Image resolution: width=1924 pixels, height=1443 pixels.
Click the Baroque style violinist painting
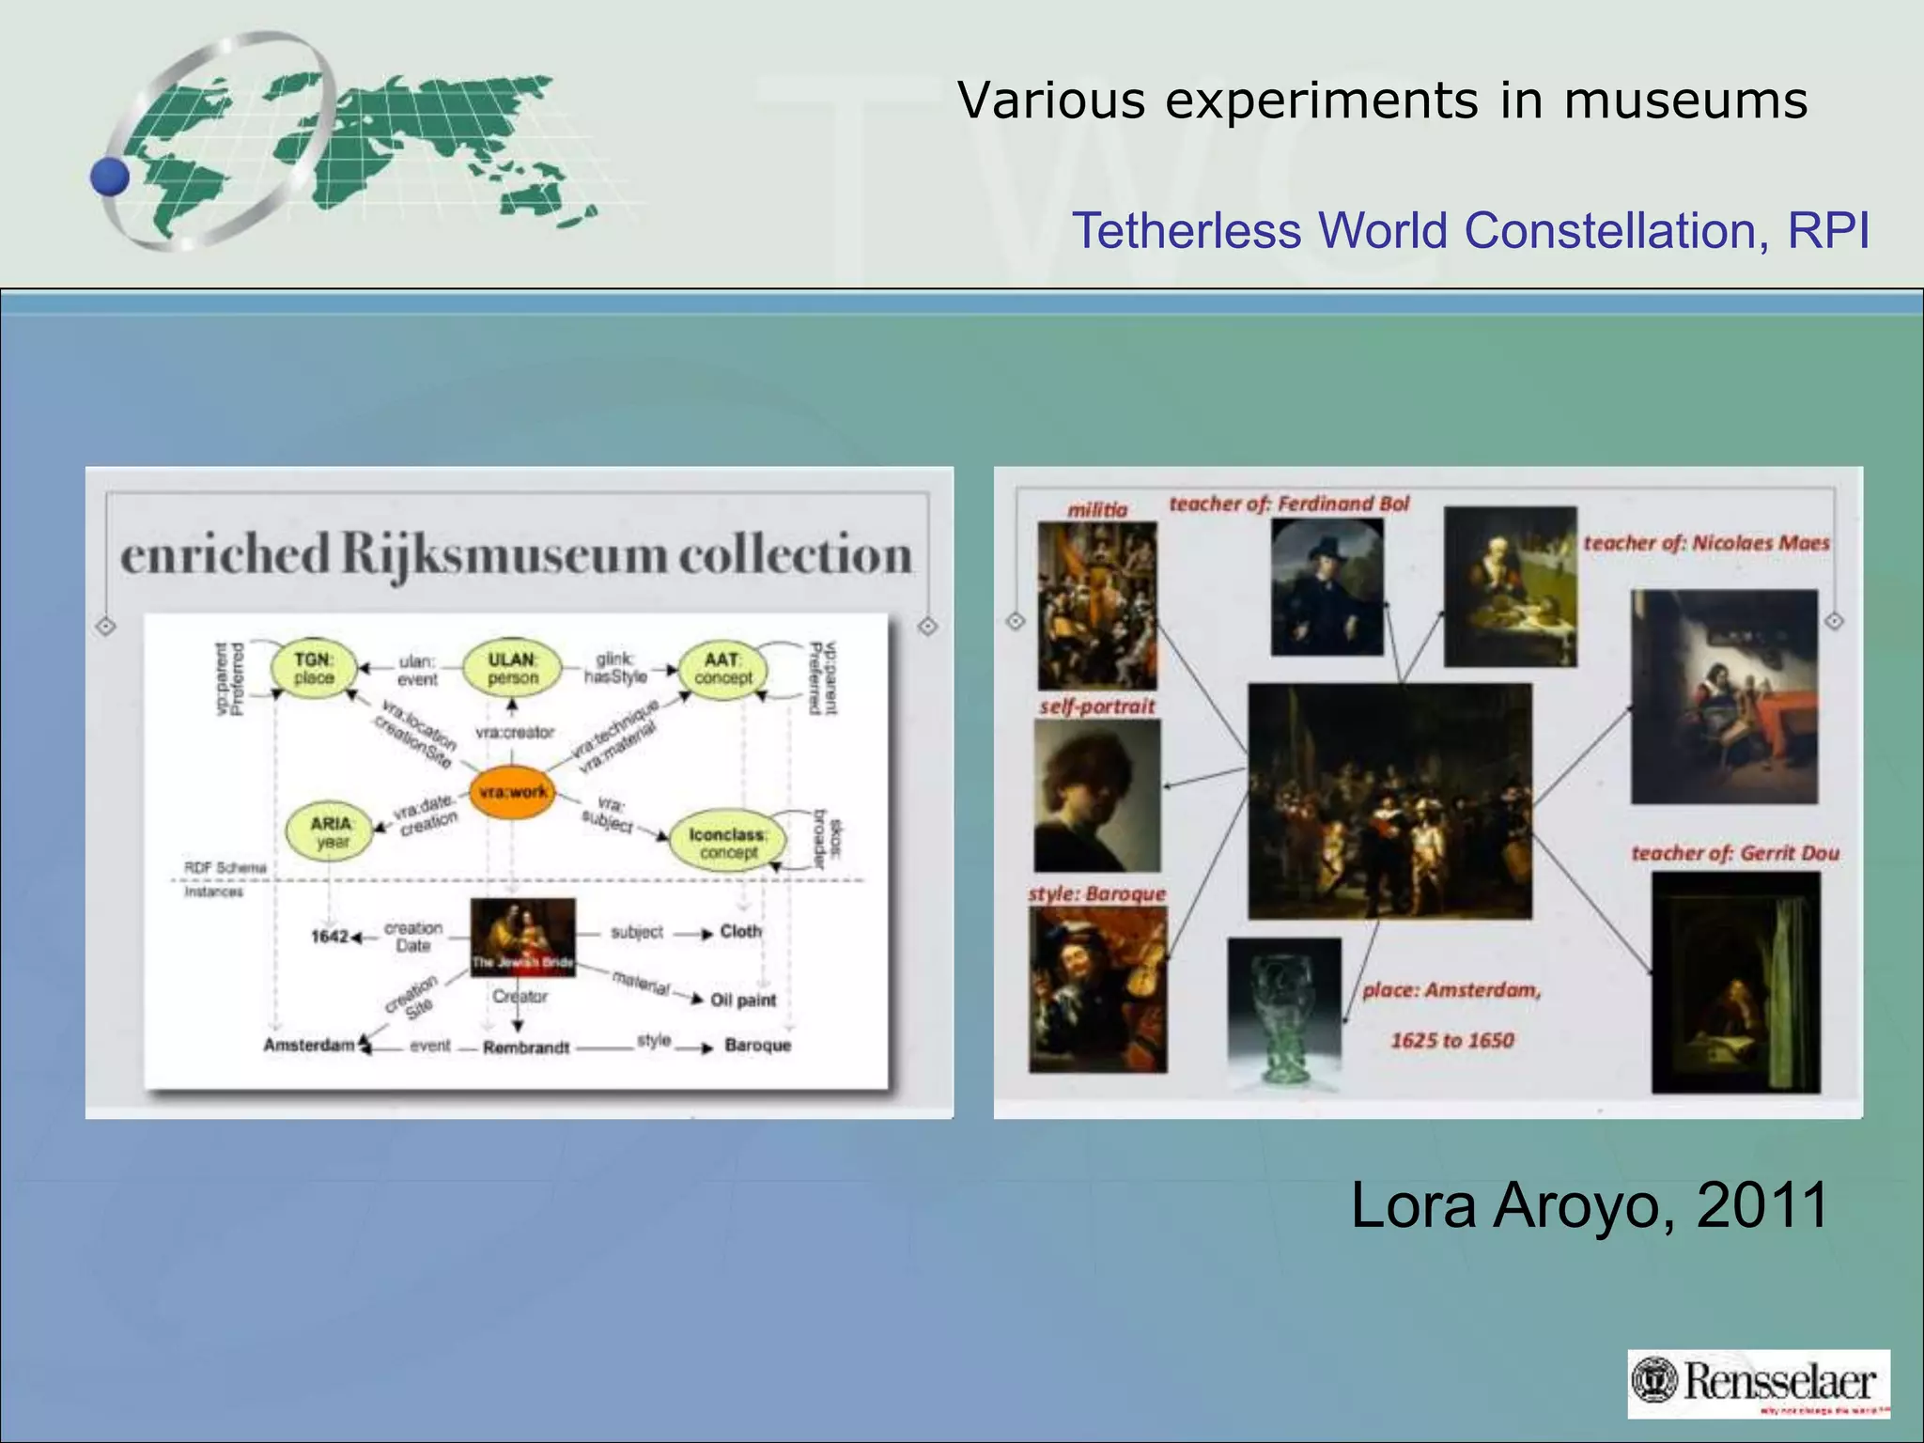1097,990
